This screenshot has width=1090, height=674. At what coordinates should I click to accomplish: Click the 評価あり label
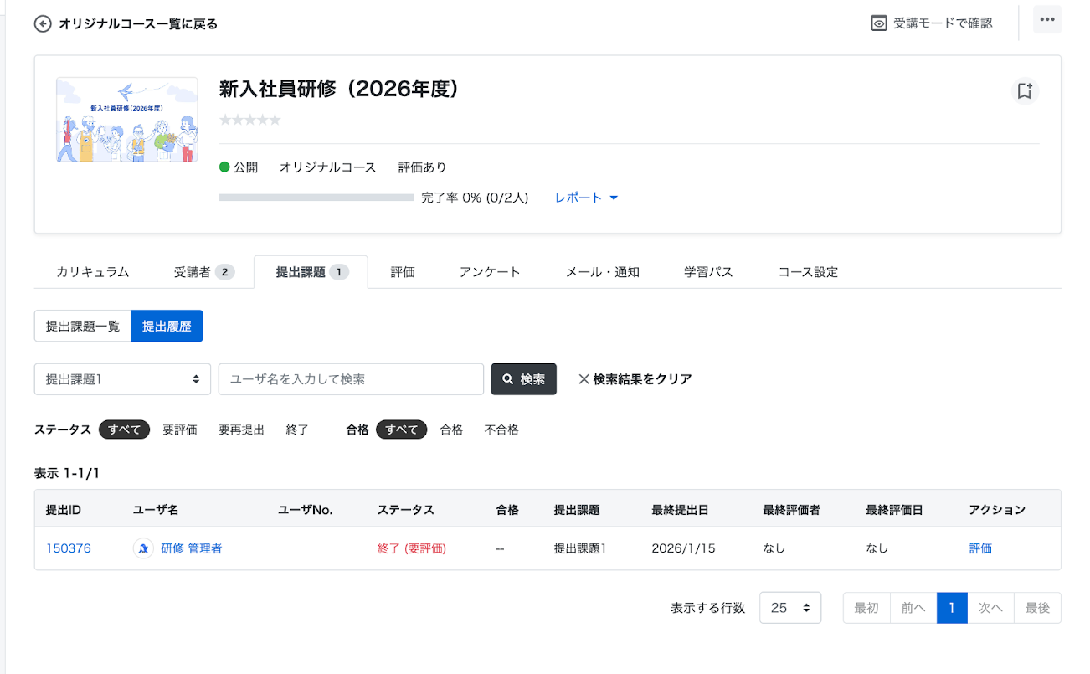(423, 167)
